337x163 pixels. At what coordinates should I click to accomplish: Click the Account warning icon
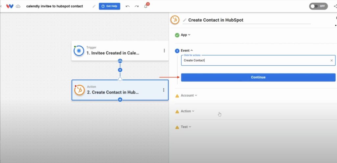click(177, 96)
